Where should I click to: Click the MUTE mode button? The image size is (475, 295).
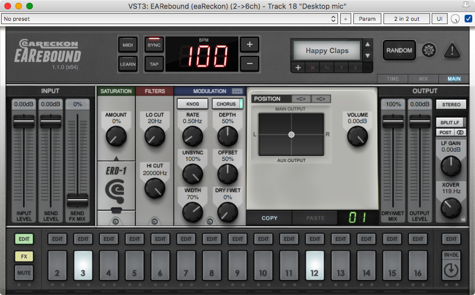24,273
